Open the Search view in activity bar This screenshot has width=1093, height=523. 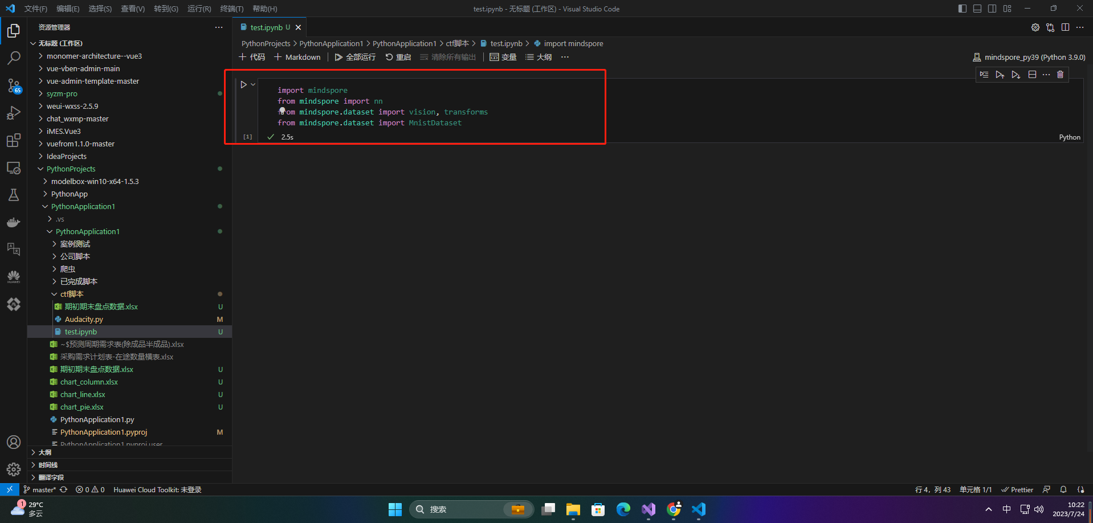point(14,58)
